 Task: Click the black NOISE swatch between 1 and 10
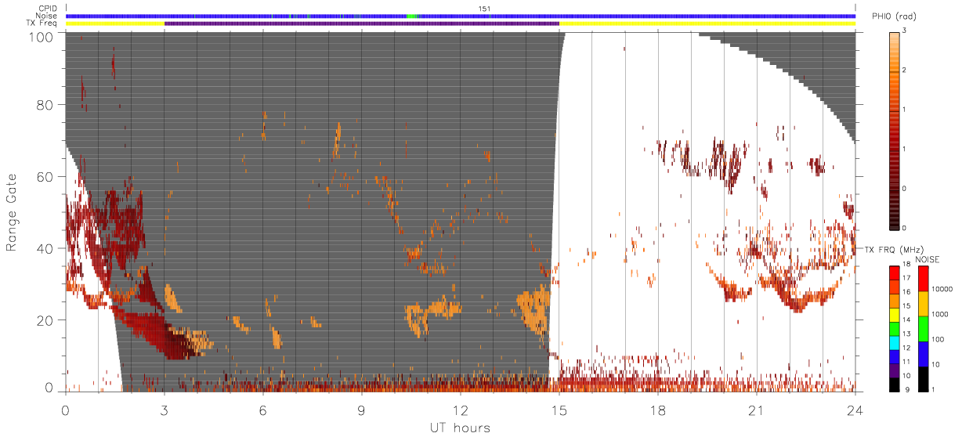pyautogui.click(x=924, y=379)
